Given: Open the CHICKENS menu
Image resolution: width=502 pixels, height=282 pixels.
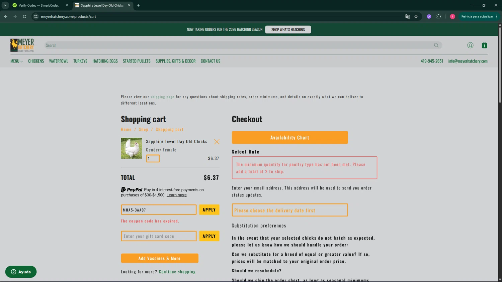Looking at the screenshot, I should 36,61.
